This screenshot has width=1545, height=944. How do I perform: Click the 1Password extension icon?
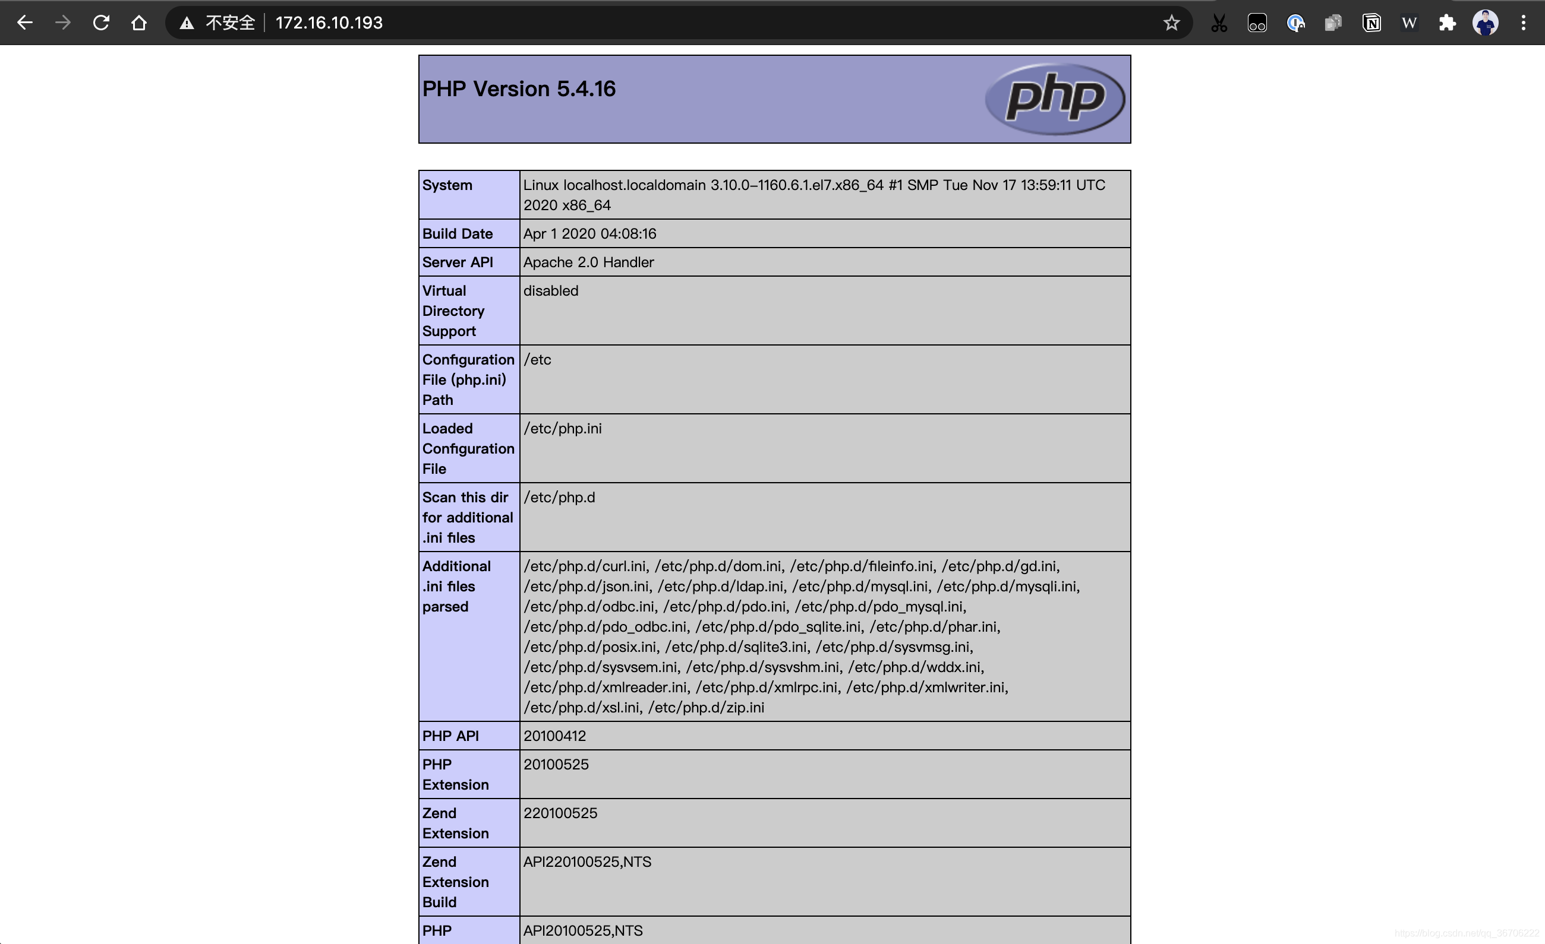click(1295, 23)
